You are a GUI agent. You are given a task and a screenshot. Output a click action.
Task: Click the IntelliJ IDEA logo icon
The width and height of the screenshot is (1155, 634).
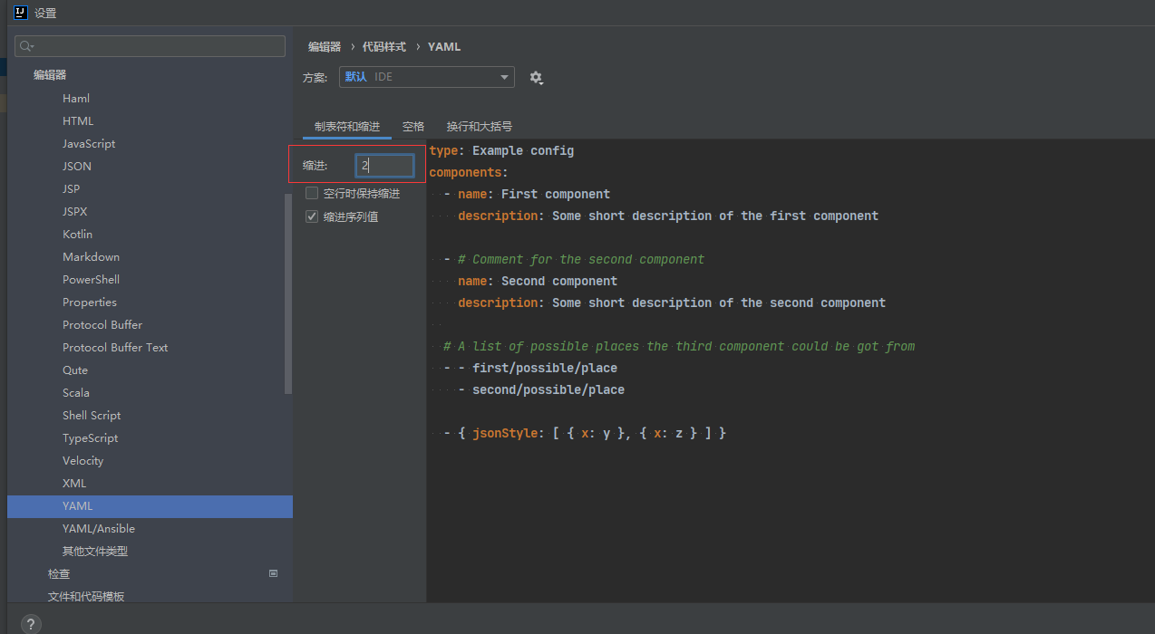(21, 13)
